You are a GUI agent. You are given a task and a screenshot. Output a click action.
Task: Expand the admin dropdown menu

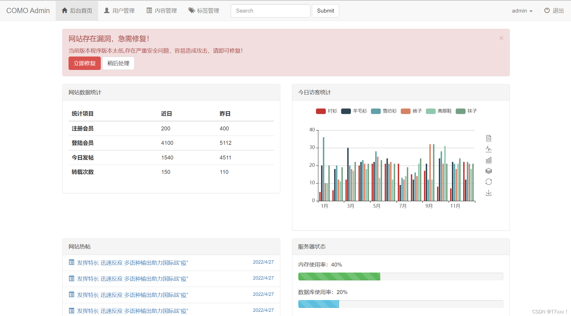click(522, 11)
